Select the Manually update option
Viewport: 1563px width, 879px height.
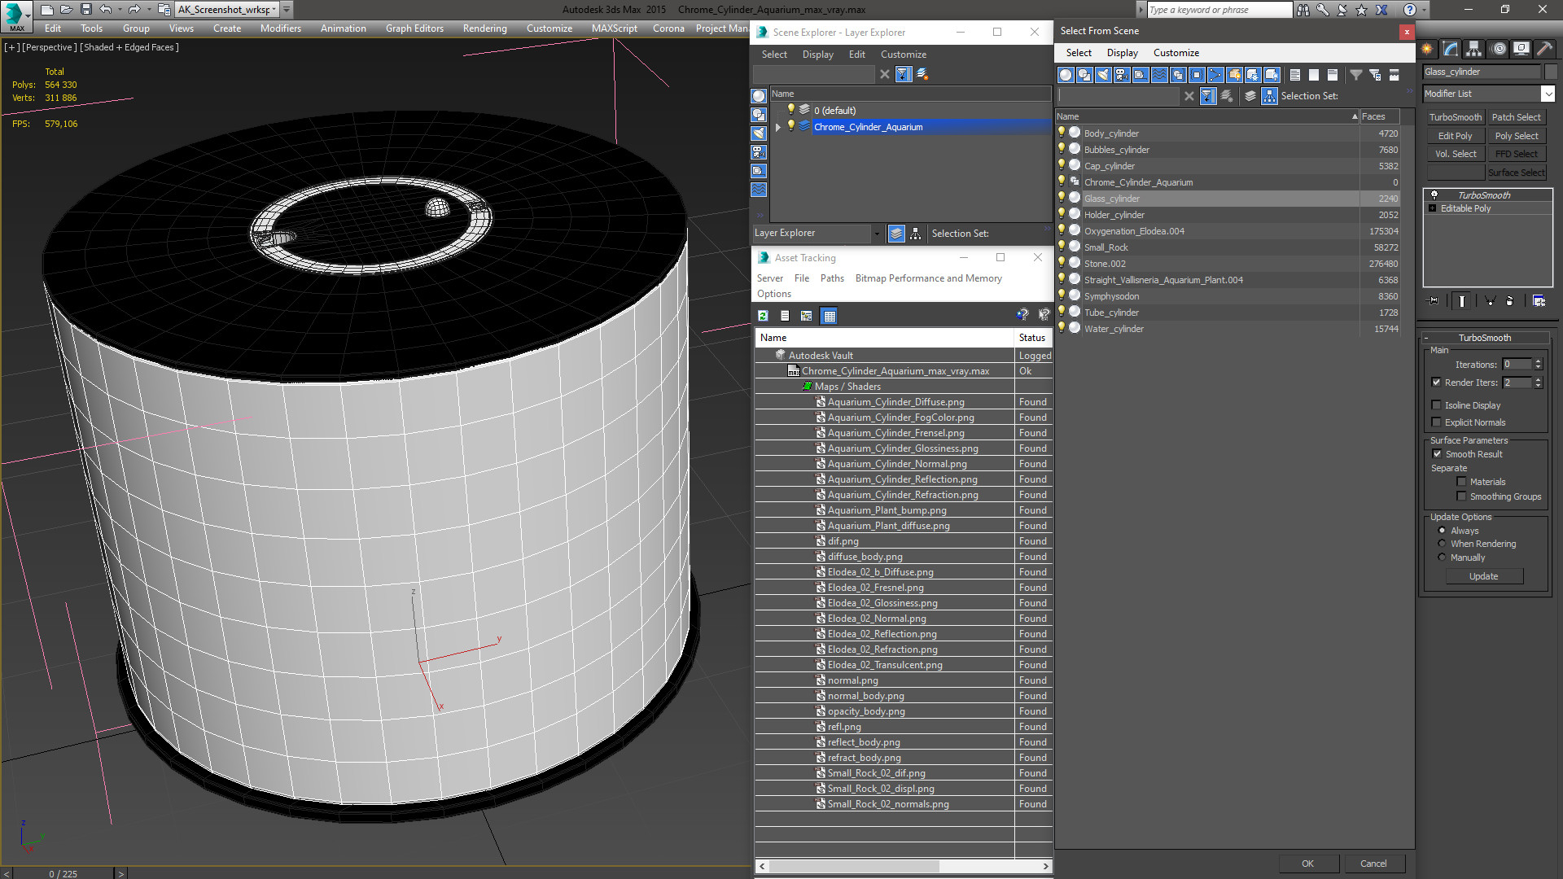click(1443, 558)
